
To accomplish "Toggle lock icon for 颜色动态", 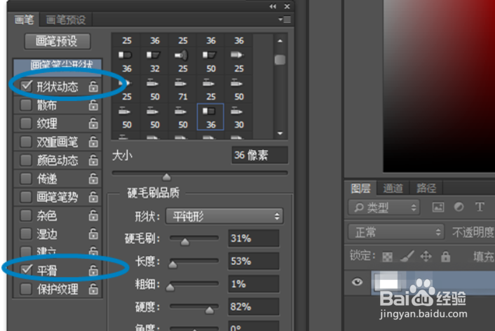I will point(93,160).
